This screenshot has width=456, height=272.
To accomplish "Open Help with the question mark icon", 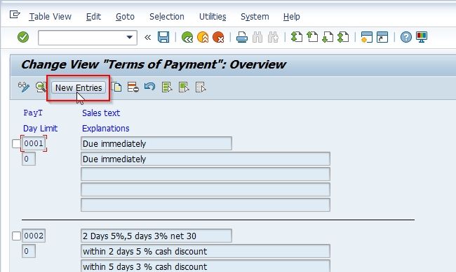I will click(406, 37).
